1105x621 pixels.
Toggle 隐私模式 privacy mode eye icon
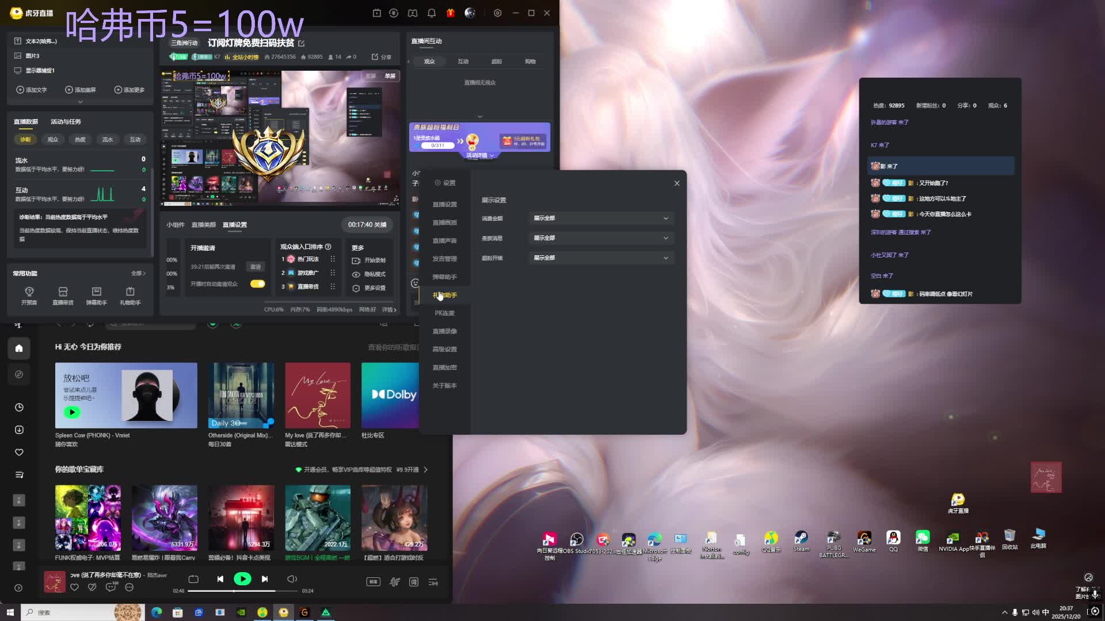356,274
